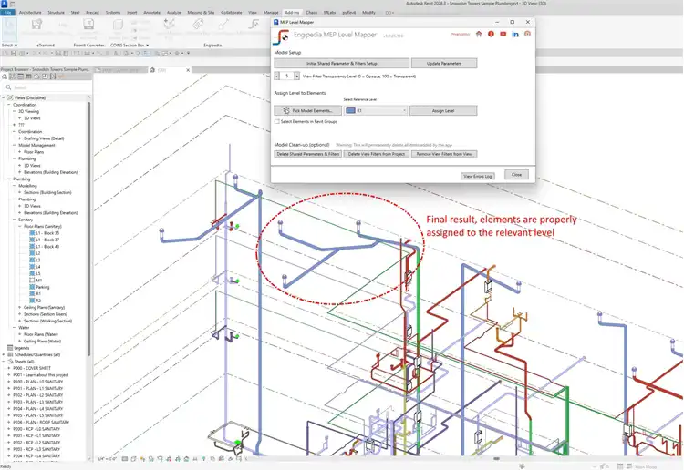Expand the Sections (Building Section) node
Screen dimensions: 684x470
coord(20,192)
